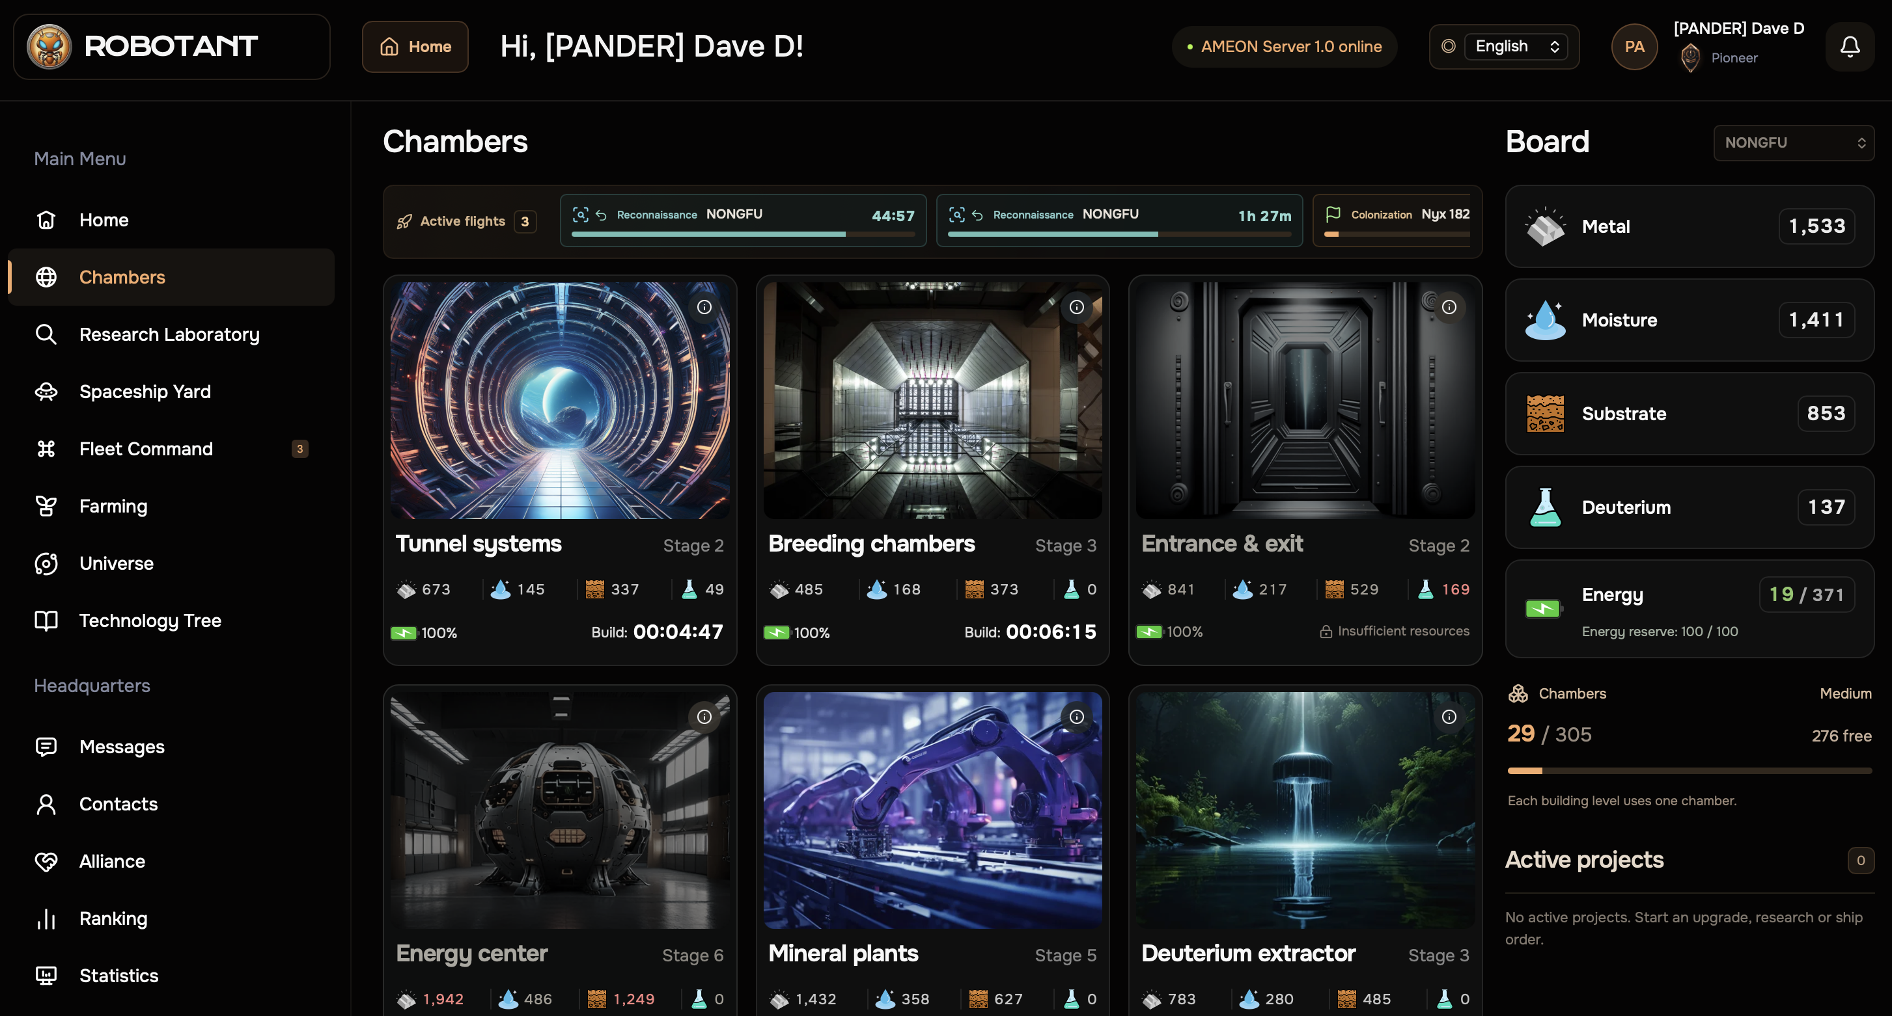Expand the NONGFU colony selector
Image resolution: width=1892 pixels, height=1016 pixels.
(1793, 142)
